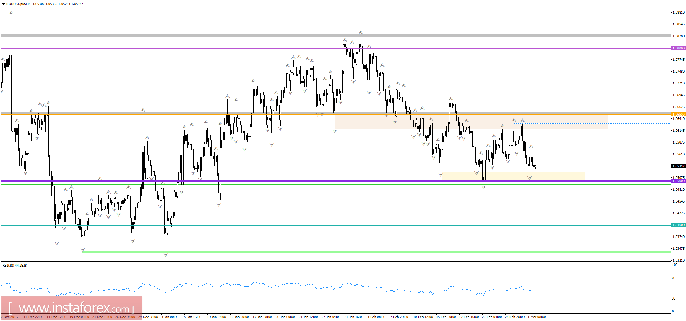The height and width of the screenshot is (321, 686).
Task: Select the teal horizontal line at 1.04000
Action: tap(335, 225)
